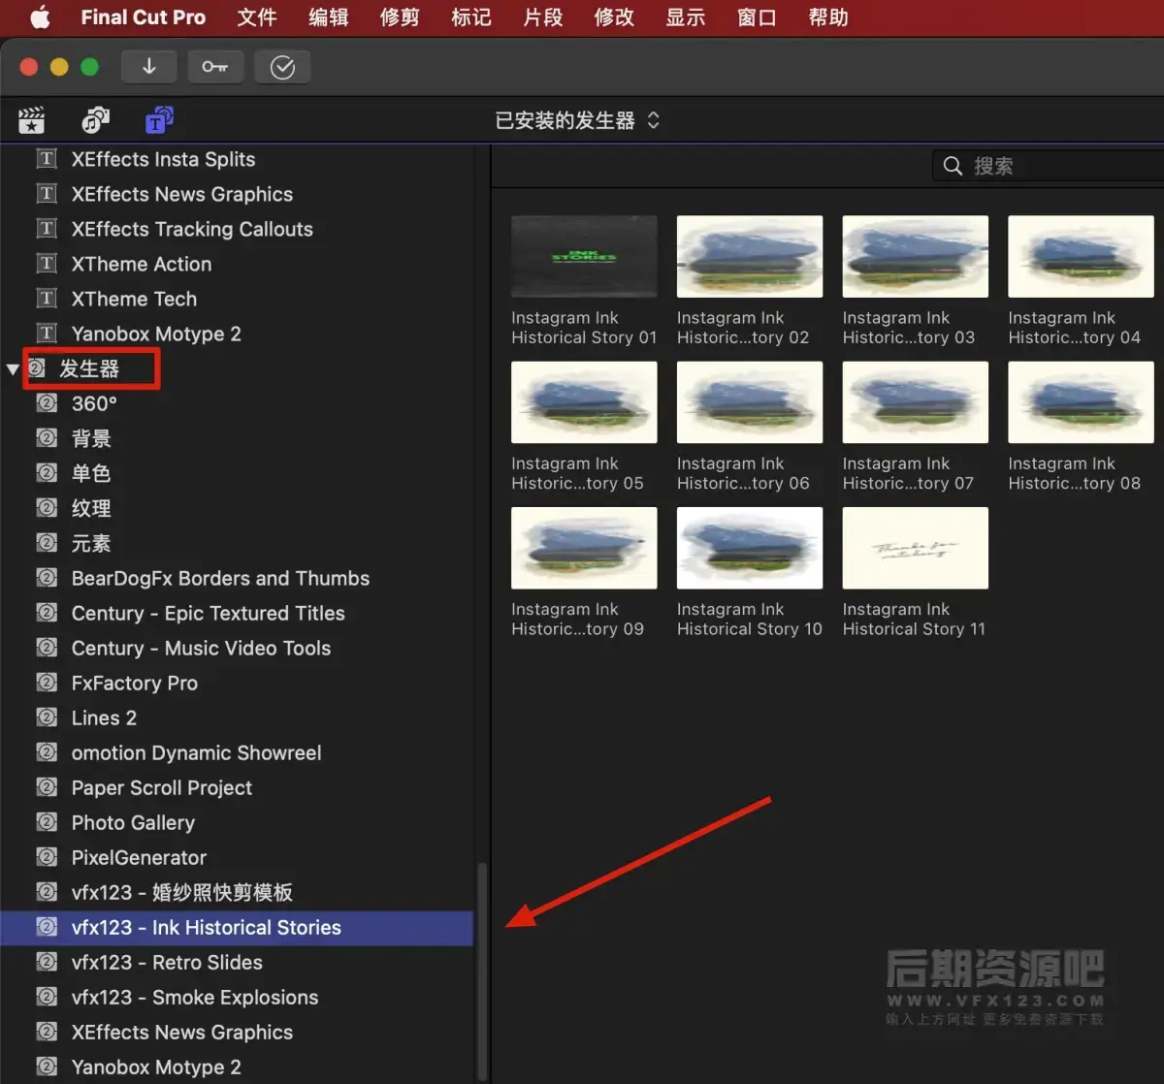Select Instagram Ink Historical Story 05 thumbnail

(584, 402)
